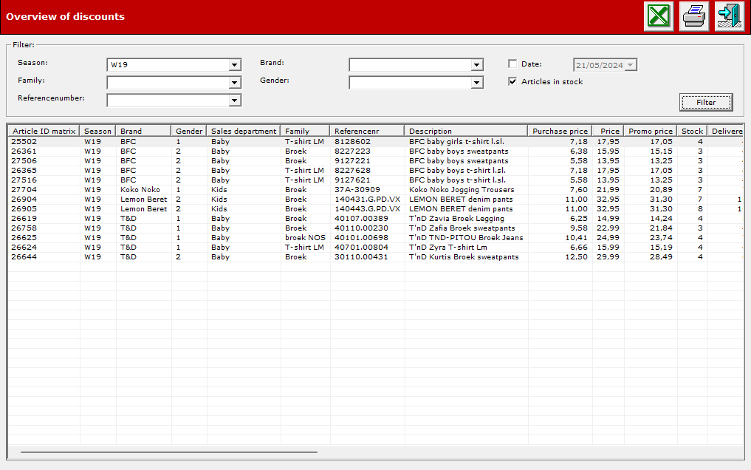This screenshot has width=751, height=470.
Task: Select T'nD Zavia Broek Legging description
Action: tap(456, 218)
